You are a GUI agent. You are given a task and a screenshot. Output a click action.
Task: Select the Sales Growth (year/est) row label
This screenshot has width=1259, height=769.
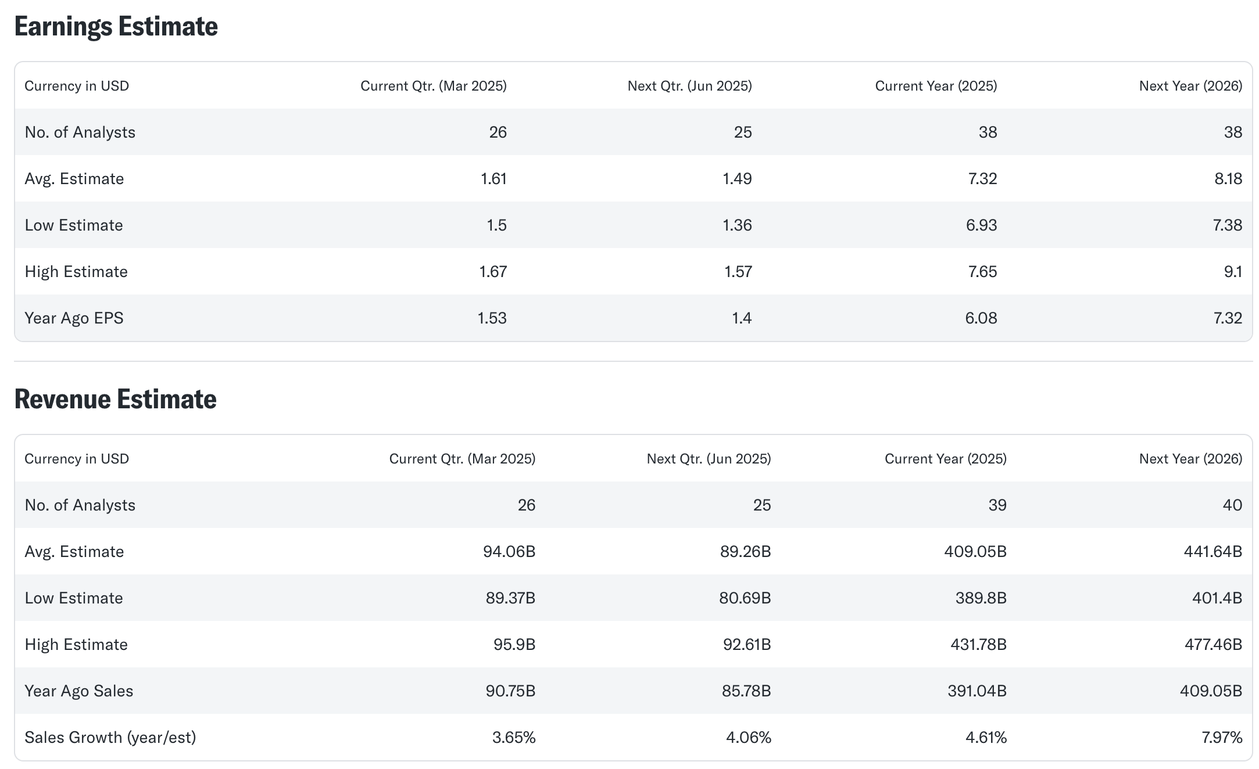110,738
